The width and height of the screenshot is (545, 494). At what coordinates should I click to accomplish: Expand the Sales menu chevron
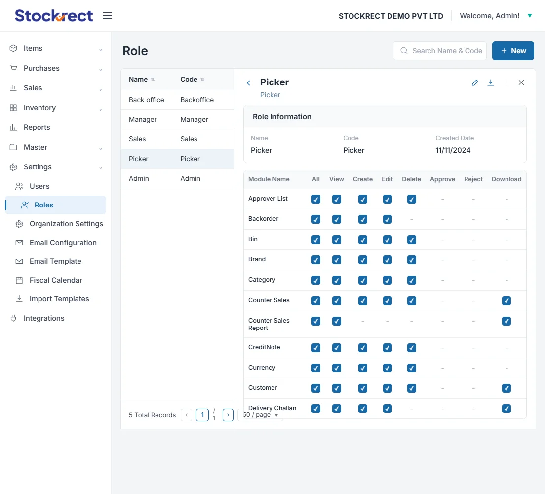(x=100, y=90)
